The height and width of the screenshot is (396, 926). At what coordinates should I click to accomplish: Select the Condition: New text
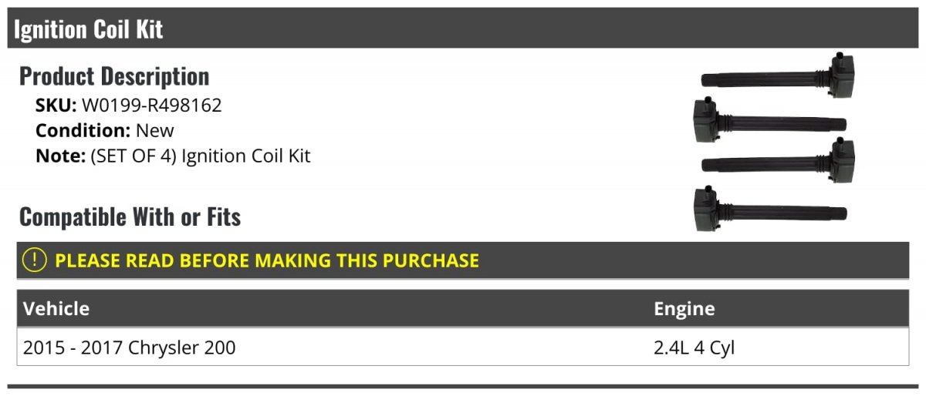[105, 130]
